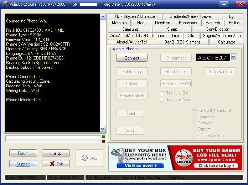Click the Click here to buy banner button
The width and height of the screenshot is (248, 185).
pos(216,165)
